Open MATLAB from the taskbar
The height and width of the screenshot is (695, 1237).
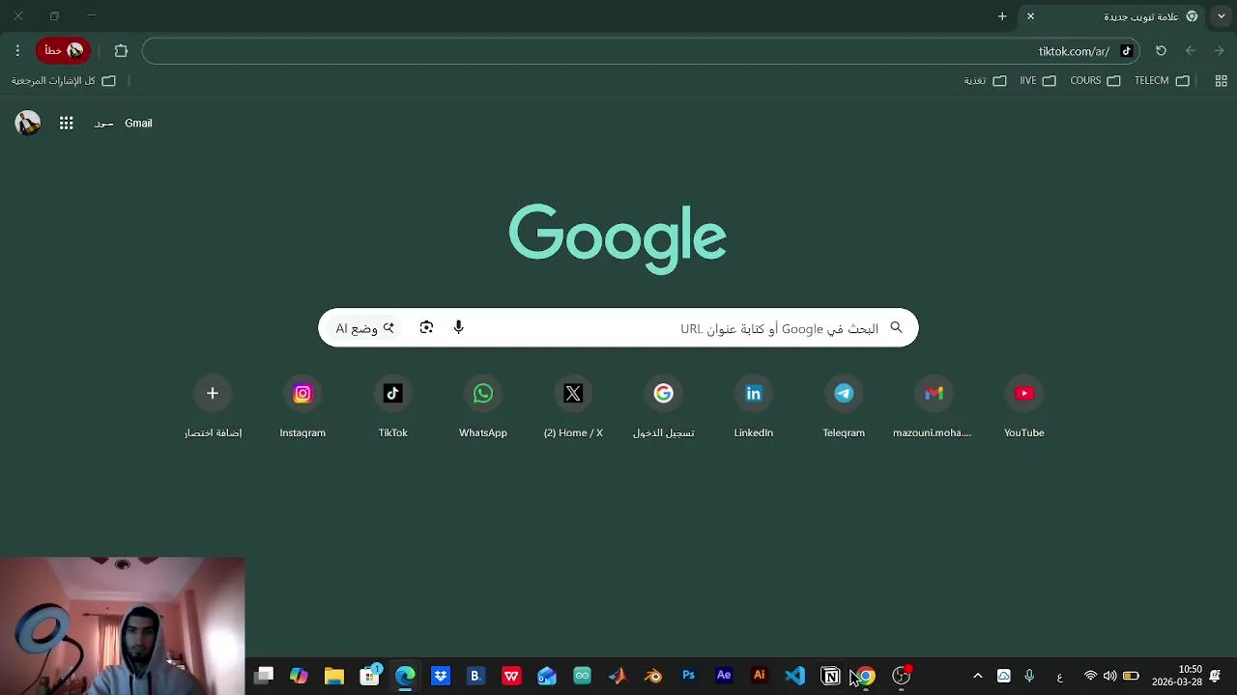618,676
